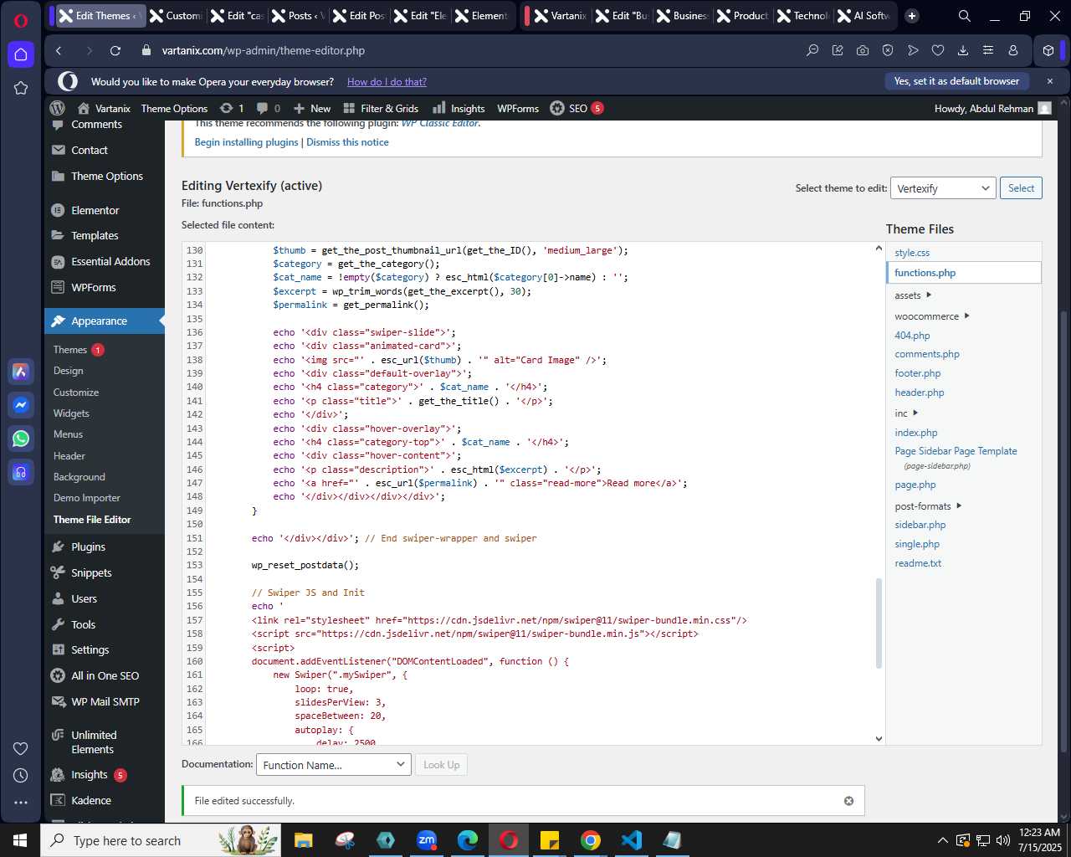
Task: Open Aria AI icon in Opera sidebar
Action: (x=21, y=372)
